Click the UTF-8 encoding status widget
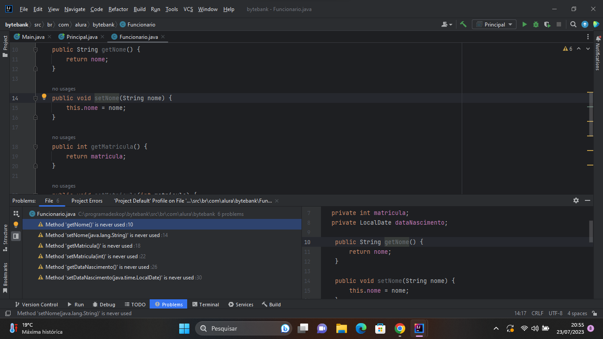The width and height of the screenshot is (603, 339). 555,313
